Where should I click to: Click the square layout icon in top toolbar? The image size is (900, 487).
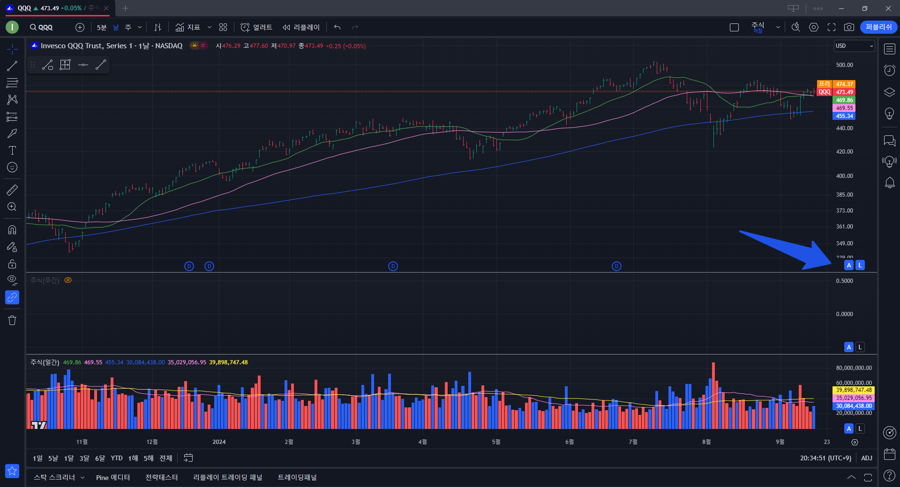click(735, 27)
